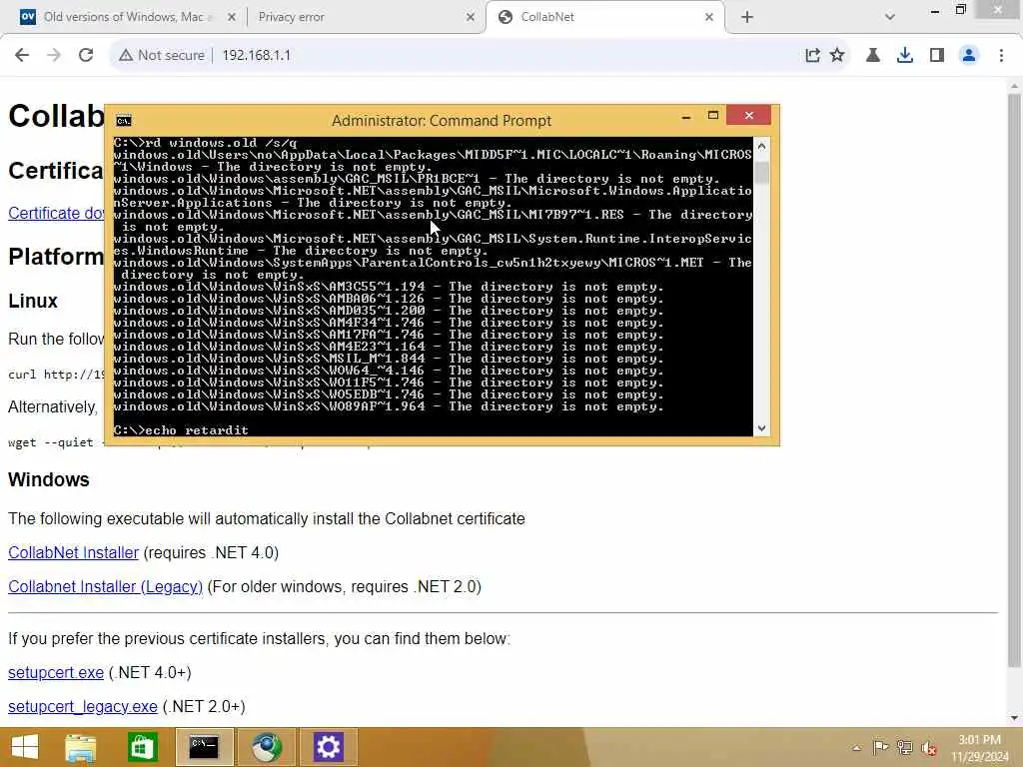Image resolution: width=1023 pixels, height=767 pixels.
Task: Close the CollabNet tab
Action: point(709,18)
